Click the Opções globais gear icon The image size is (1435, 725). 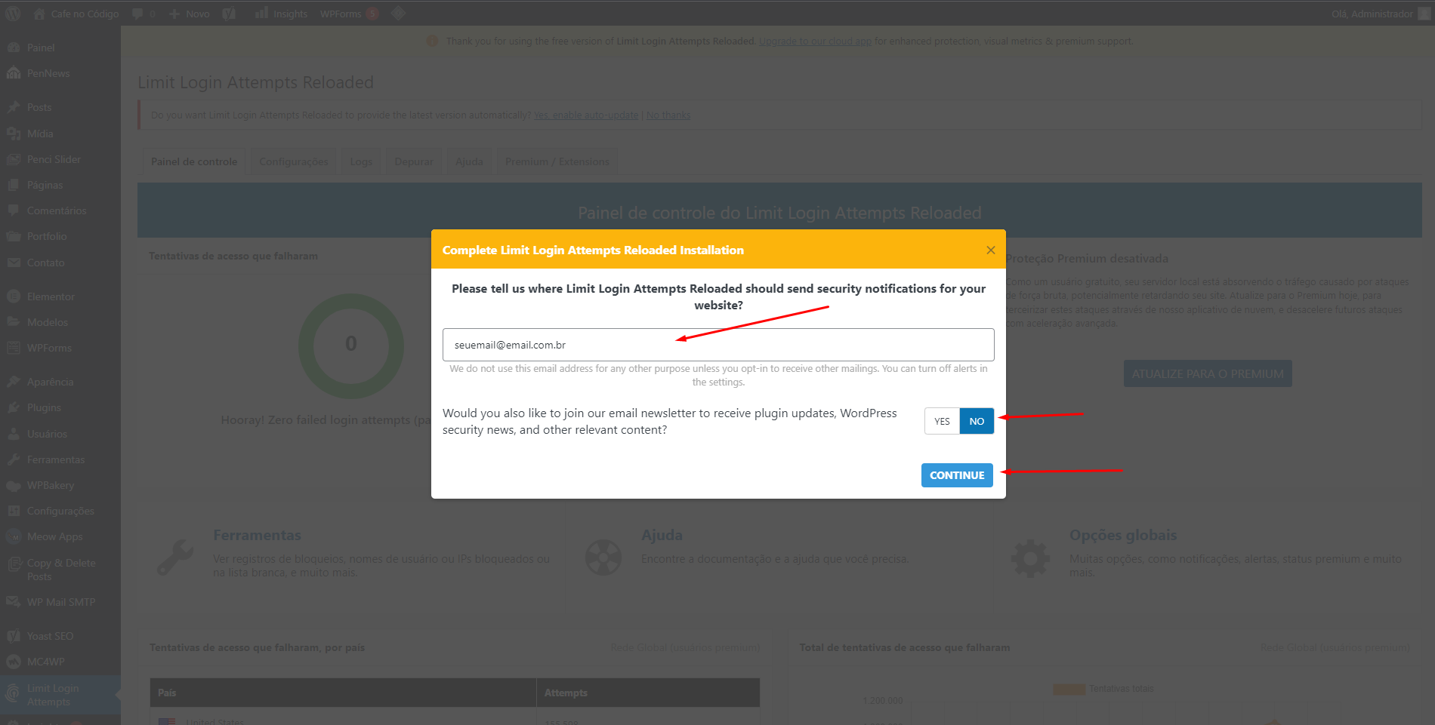(1030, 559)
